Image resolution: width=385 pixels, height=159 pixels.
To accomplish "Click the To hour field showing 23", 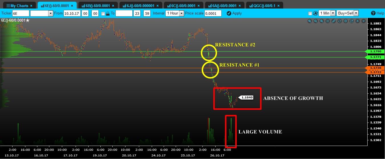I will (137, 13).
